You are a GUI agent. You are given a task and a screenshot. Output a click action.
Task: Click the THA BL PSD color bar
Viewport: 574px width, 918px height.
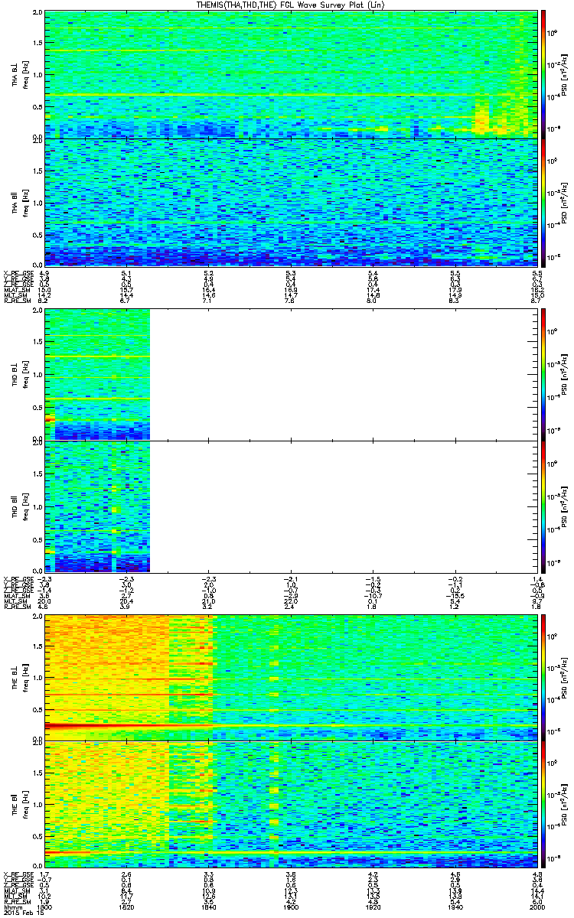click(543, 73)
